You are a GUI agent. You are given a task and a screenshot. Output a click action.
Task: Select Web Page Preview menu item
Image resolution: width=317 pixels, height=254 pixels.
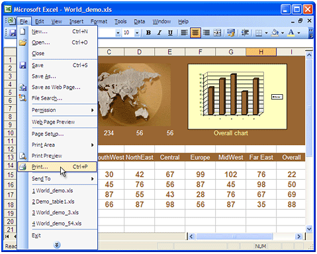point(58,122)
